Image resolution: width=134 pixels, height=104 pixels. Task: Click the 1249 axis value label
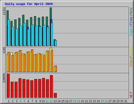[4, 50]
